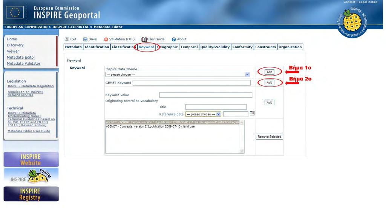Viewport: 386px width, 208px height.
Task: Click EUROPEAN COMMISSION in the breadcrumb
Action: tap(26, 27)
